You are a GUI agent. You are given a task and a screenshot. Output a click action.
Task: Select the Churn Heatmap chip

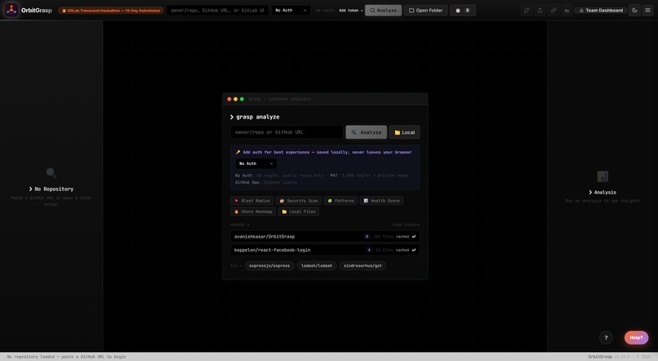click(253, 212)
